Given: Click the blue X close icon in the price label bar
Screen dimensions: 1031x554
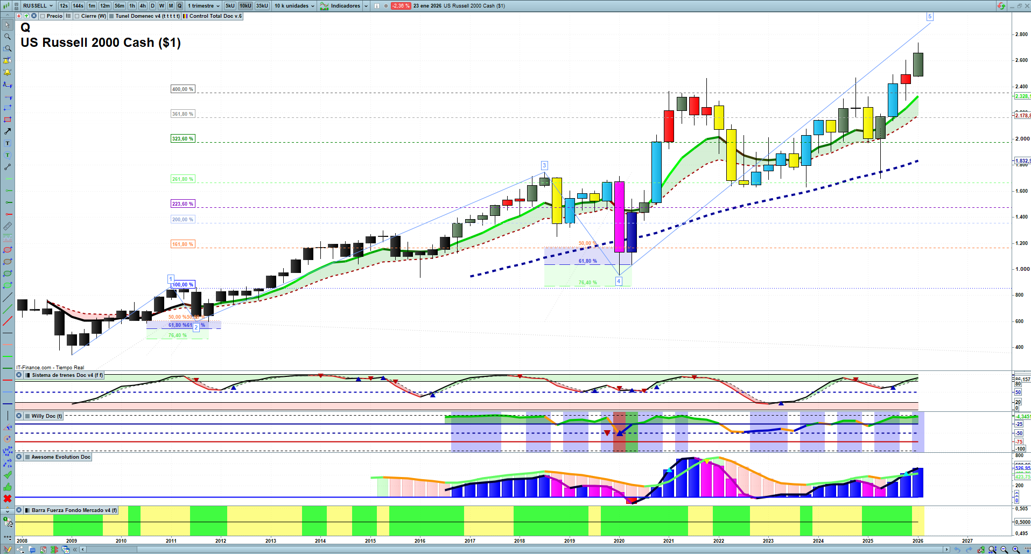Looking at the screenshot, I should click(x=34, y=16).
